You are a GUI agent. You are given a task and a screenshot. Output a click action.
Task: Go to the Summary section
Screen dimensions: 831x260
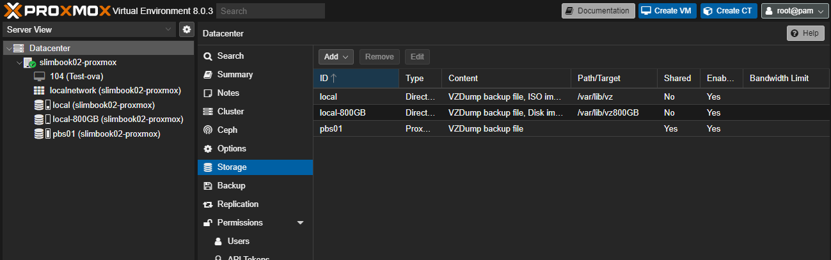click(x=234, y=75)
